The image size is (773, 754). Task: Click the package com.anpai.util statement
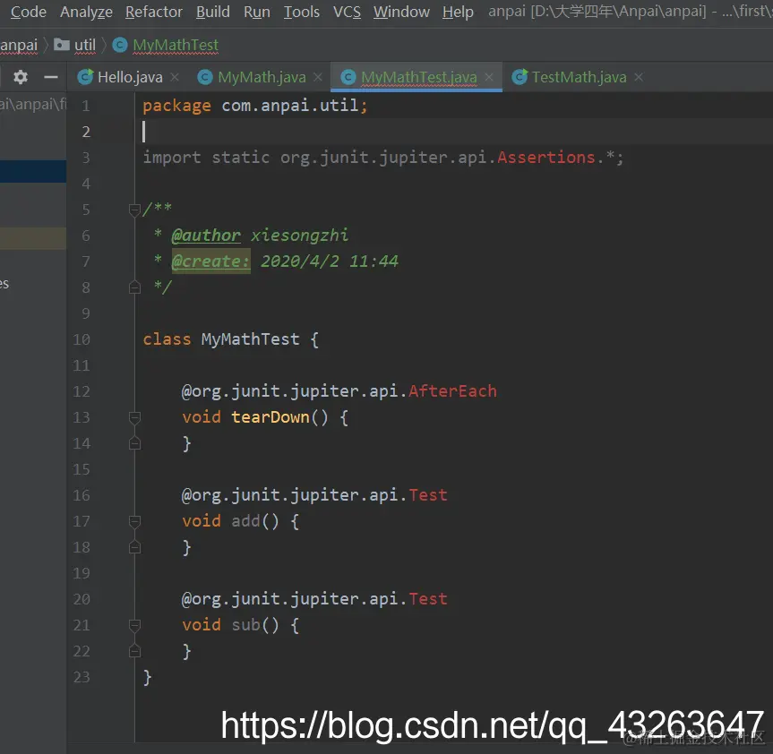click(x=255, y=106)
